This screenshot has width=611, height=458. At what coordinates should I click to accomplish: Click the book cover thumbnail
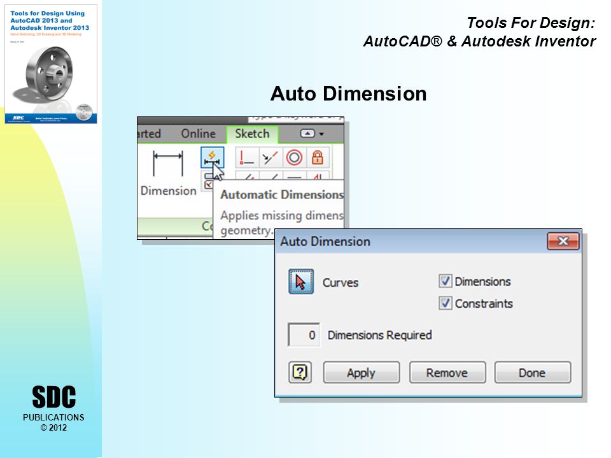51,64
